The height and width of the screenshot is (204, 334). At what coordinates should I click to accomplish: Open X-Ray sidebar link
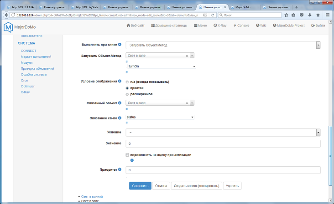(x=25, y=92)
